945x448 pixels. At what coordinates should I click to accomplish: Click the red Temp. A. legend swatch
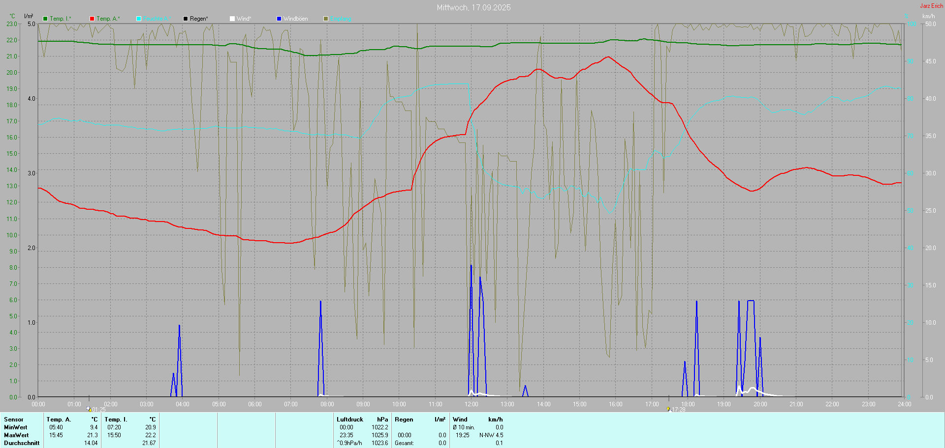click(92, 19)
